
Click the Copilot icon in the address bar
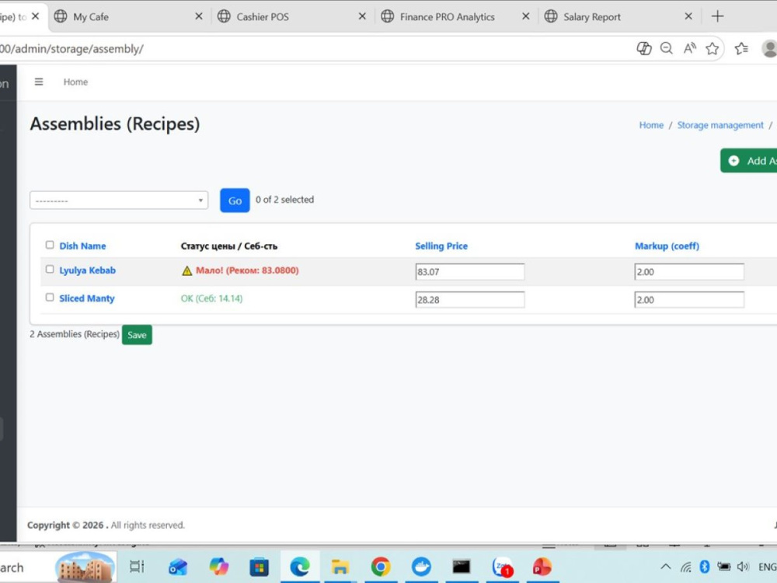point(643,48)
